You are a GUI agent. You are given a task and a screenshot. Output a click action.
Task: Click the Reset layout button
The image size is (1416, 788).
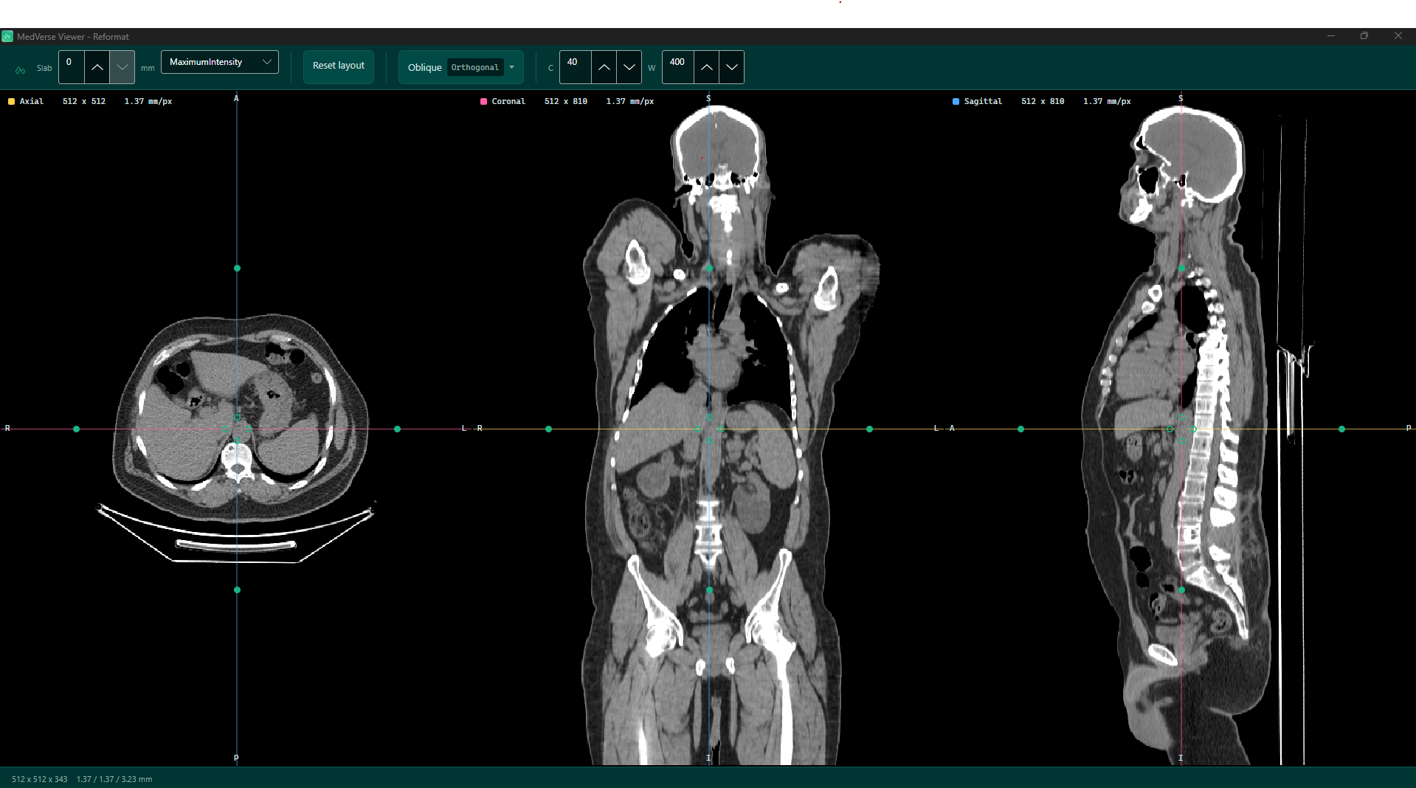click(x=339, y=66)
